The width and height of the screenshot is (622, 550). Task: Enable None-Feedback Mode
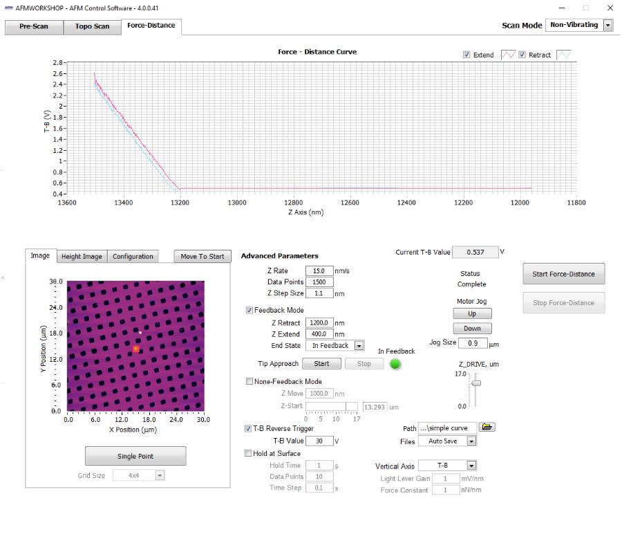249,381
